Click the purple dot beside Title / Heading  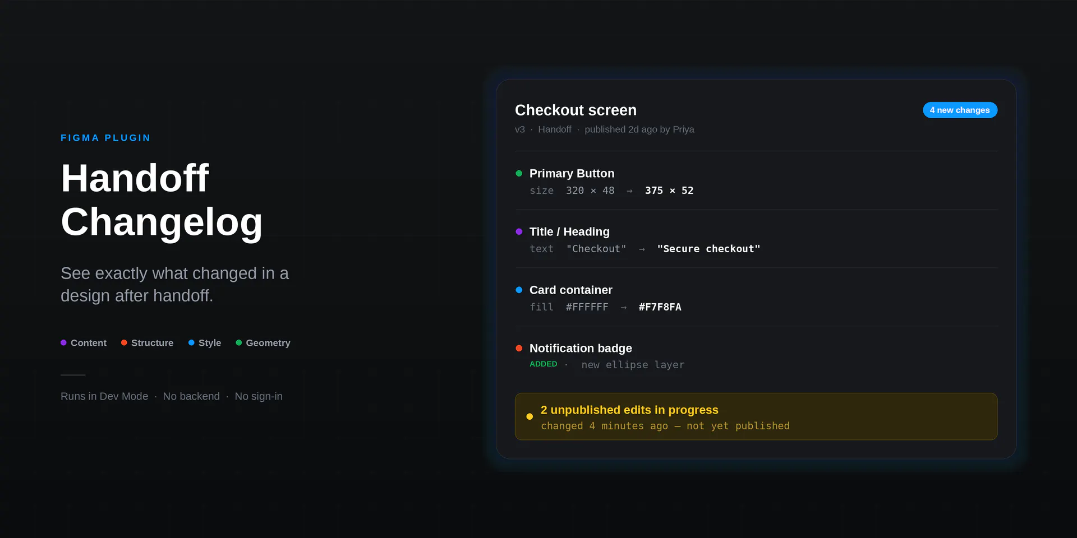519,232
